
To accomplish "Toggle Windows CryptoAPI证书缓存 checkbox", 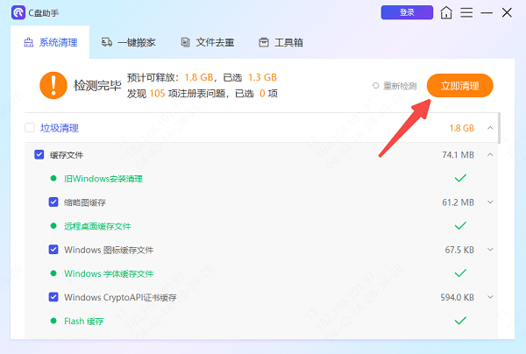I will (x=54, y=297).
